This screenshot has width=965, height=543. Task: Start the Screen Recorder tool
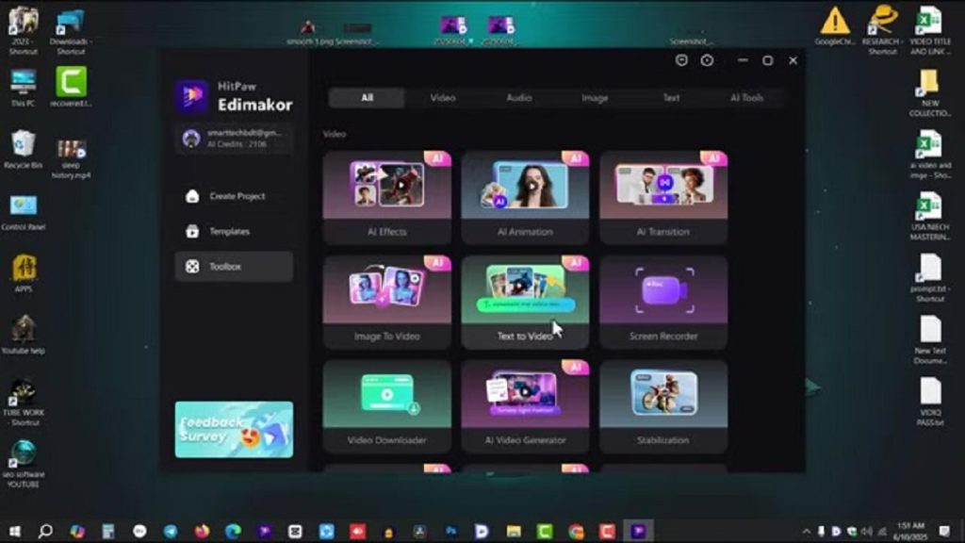point(663,303)
